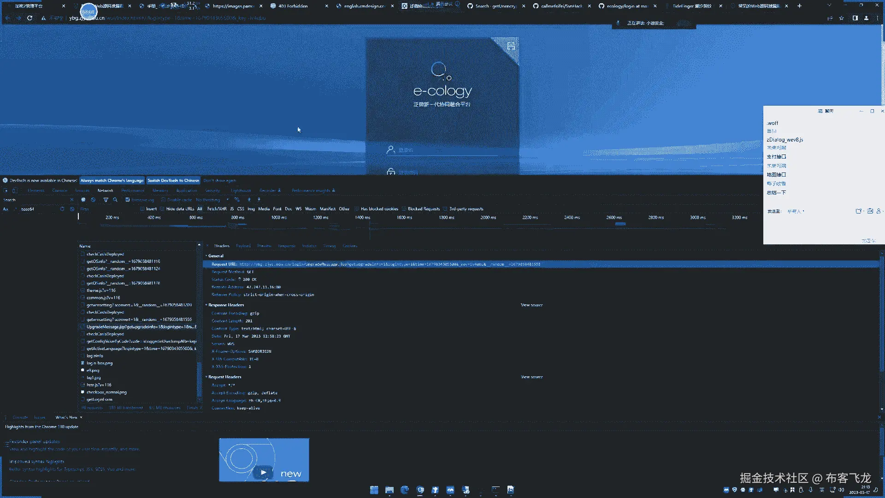The image size is (885, 498).
Task: Tick the Invert filter checkbox
Action: click(x=142, y=209)
